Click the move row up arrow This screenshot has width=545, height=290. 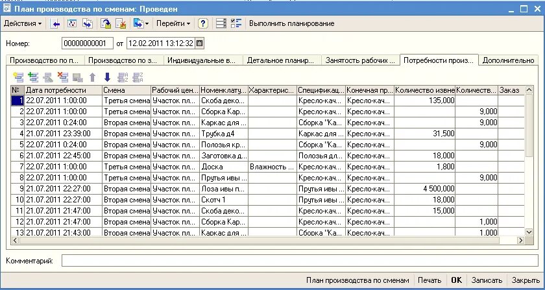coord(92,77)
